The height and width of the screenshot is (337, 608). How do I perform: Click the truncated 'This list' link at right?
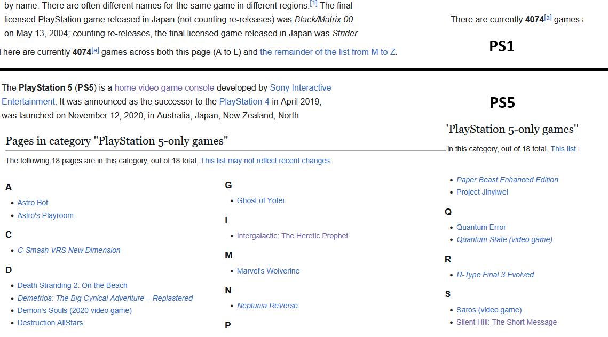pyautogui.click(x=565, y=149)
